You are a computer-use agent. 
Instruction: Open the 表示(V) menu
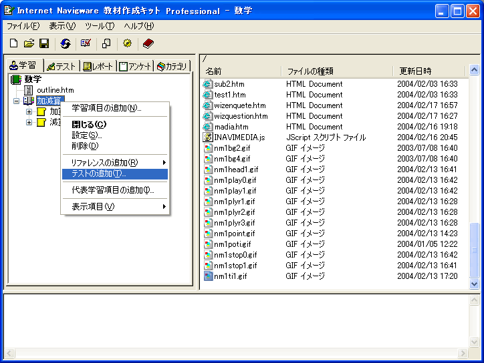(x=62, y=26)
